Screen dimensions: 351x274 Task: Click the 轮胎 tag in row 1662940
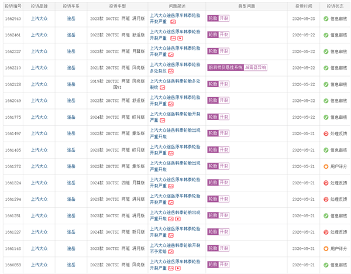[213, 18]
